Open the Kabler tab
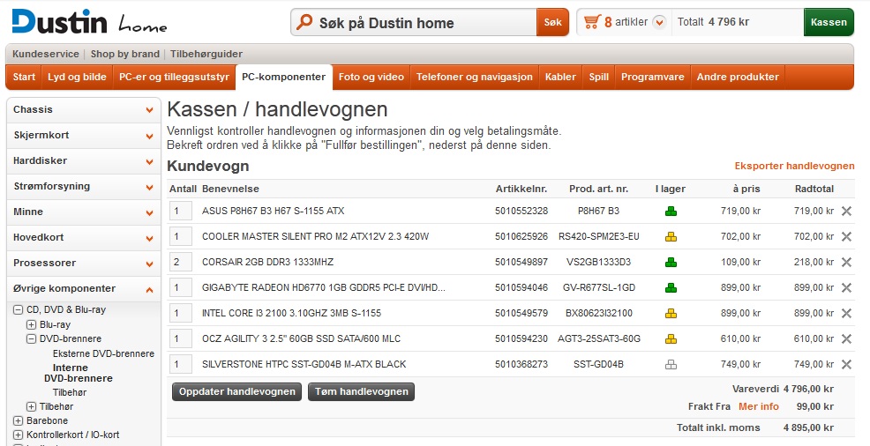 [560, 77]
